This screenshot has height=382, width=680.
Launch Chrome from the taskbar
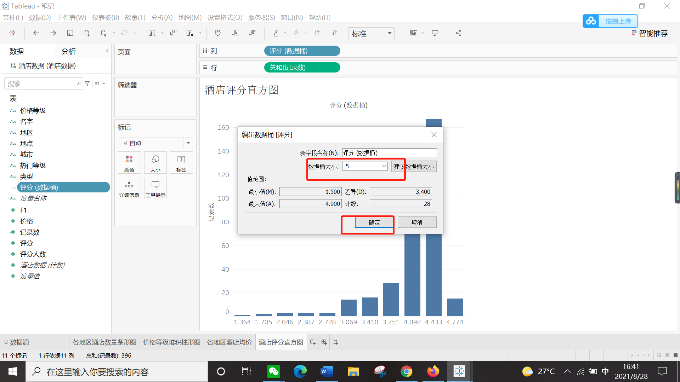[x=406, y=371]
